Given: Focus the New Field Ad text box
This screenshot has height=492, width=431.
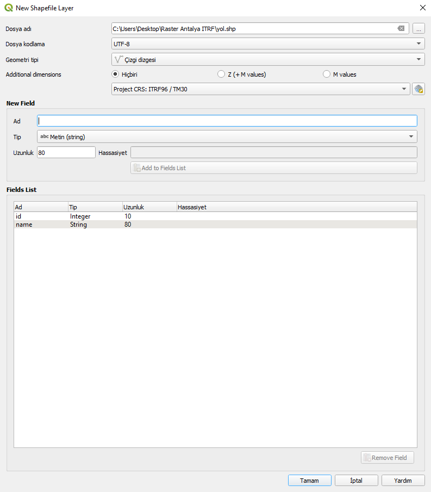Looking at the screenshot, I should point(227,121).
